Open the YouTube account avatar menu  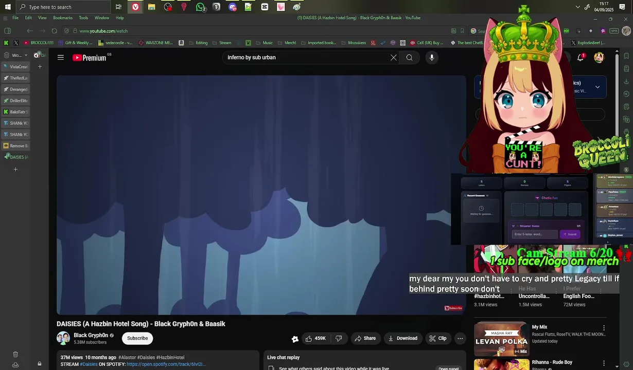[599, 58]
